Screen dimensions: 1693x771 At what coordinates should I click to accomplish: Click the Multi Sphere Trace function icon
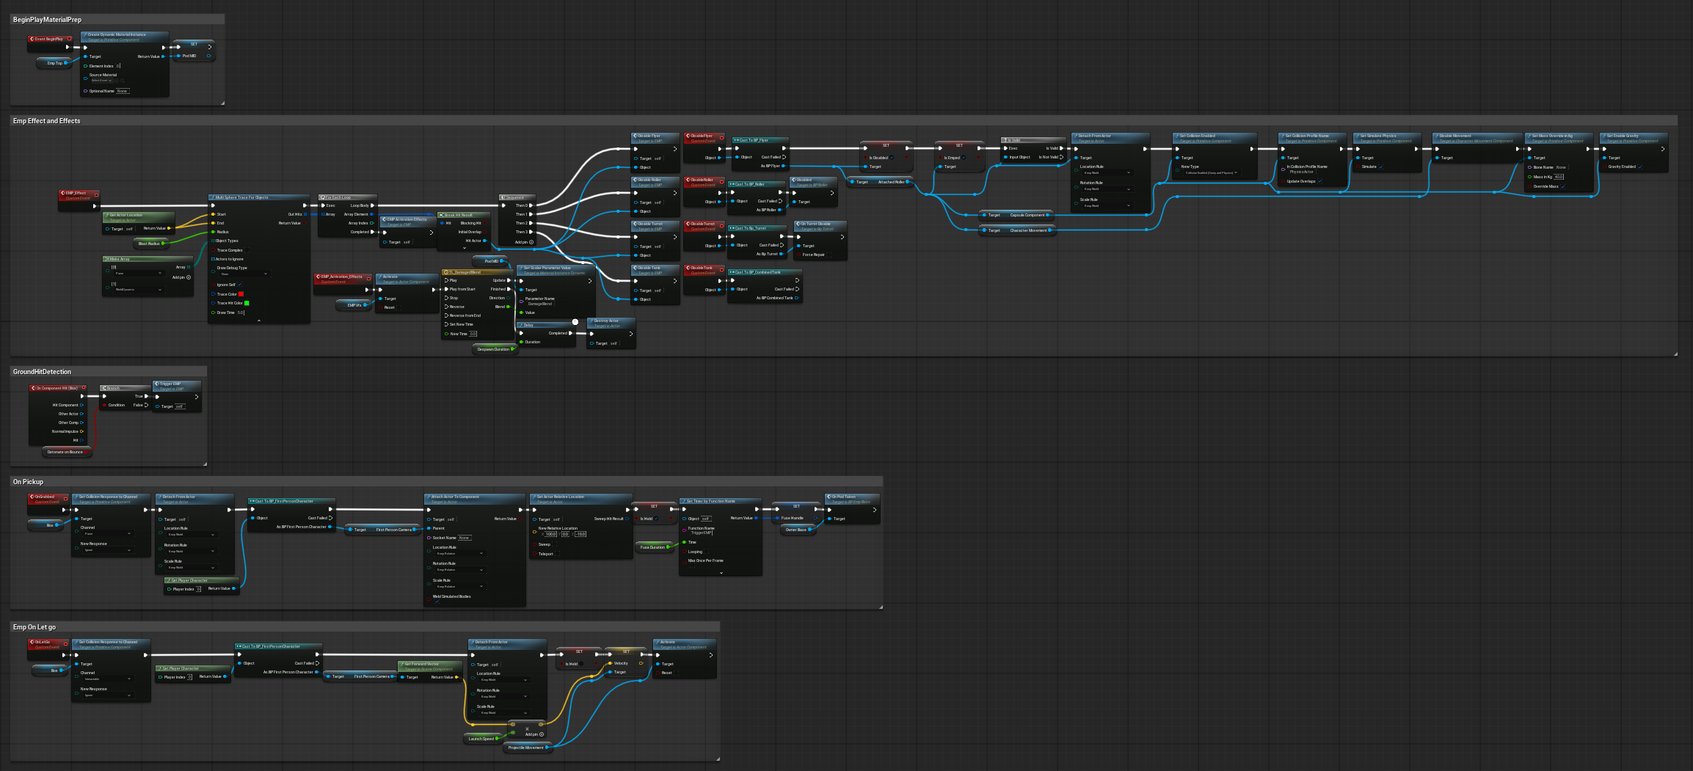[x=213, y=197]
